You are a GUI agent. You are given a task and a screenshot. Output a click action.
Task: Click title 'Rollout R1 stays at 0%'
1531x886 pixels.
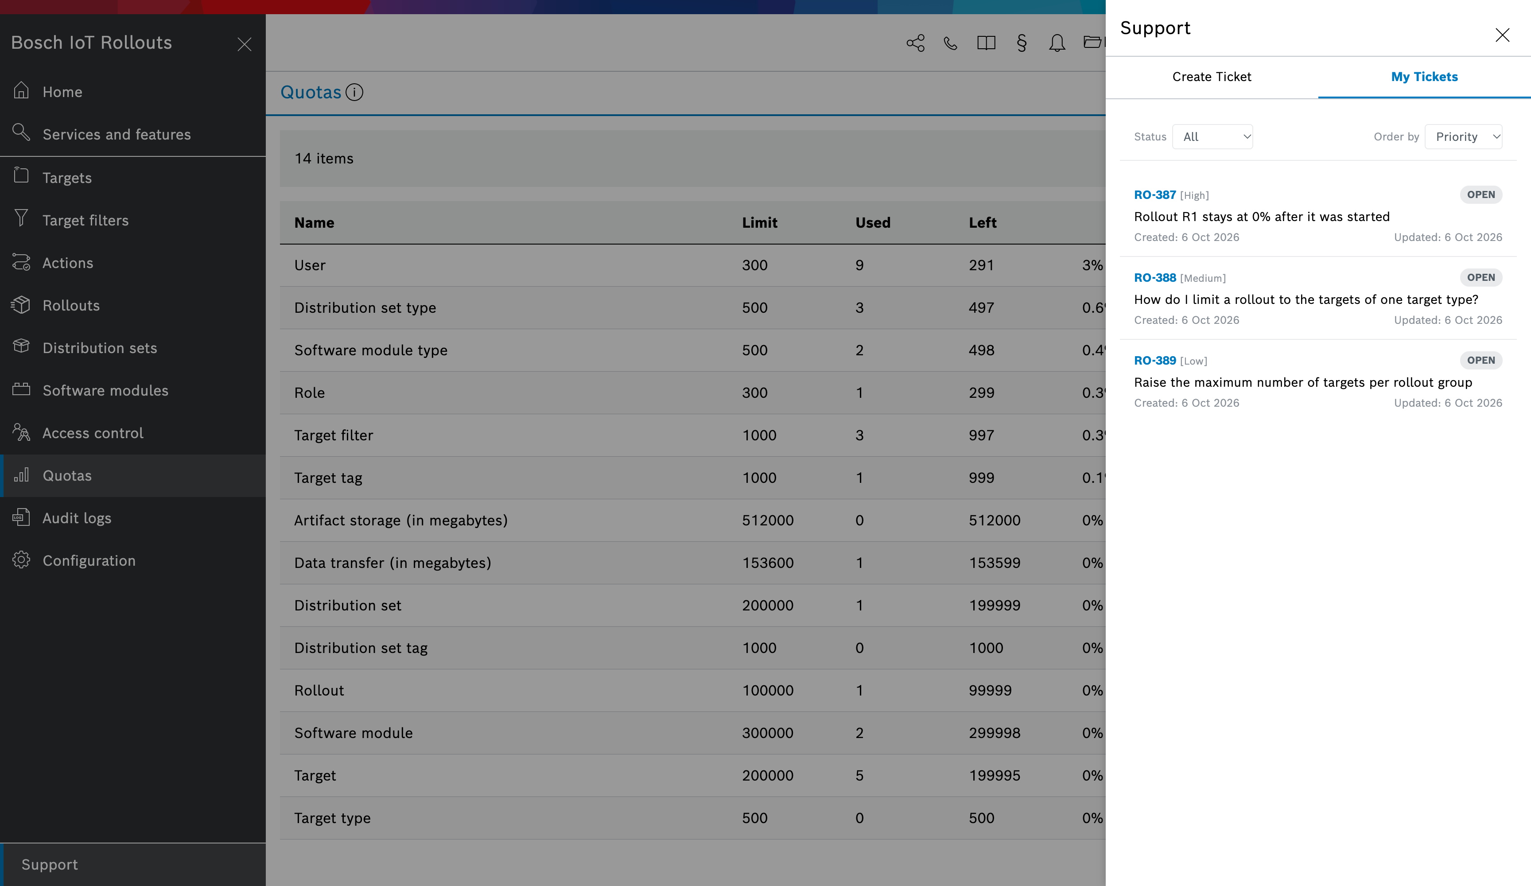[x=1262, y=217]
